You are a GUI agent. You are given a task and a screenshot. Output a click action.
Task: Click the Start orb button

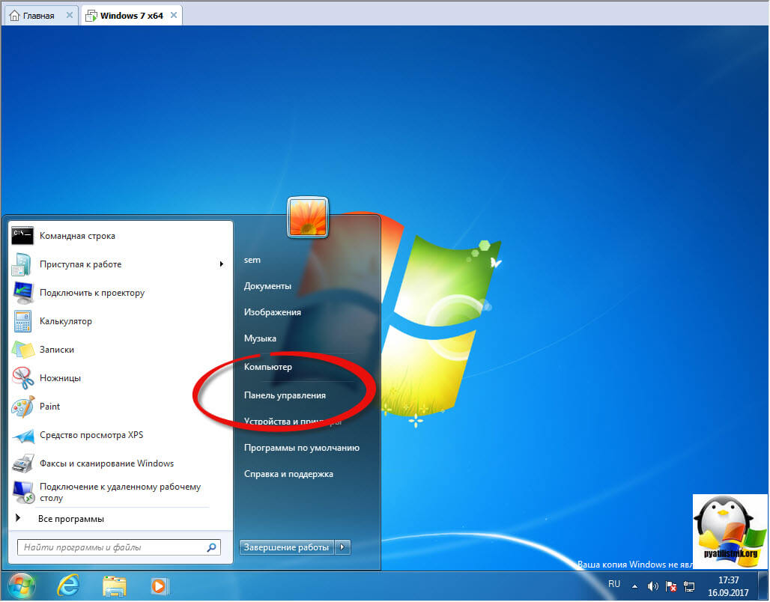click(x=21, y=584)
